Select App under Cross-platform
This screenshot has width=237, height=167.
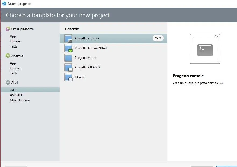[x=13, y=36]
